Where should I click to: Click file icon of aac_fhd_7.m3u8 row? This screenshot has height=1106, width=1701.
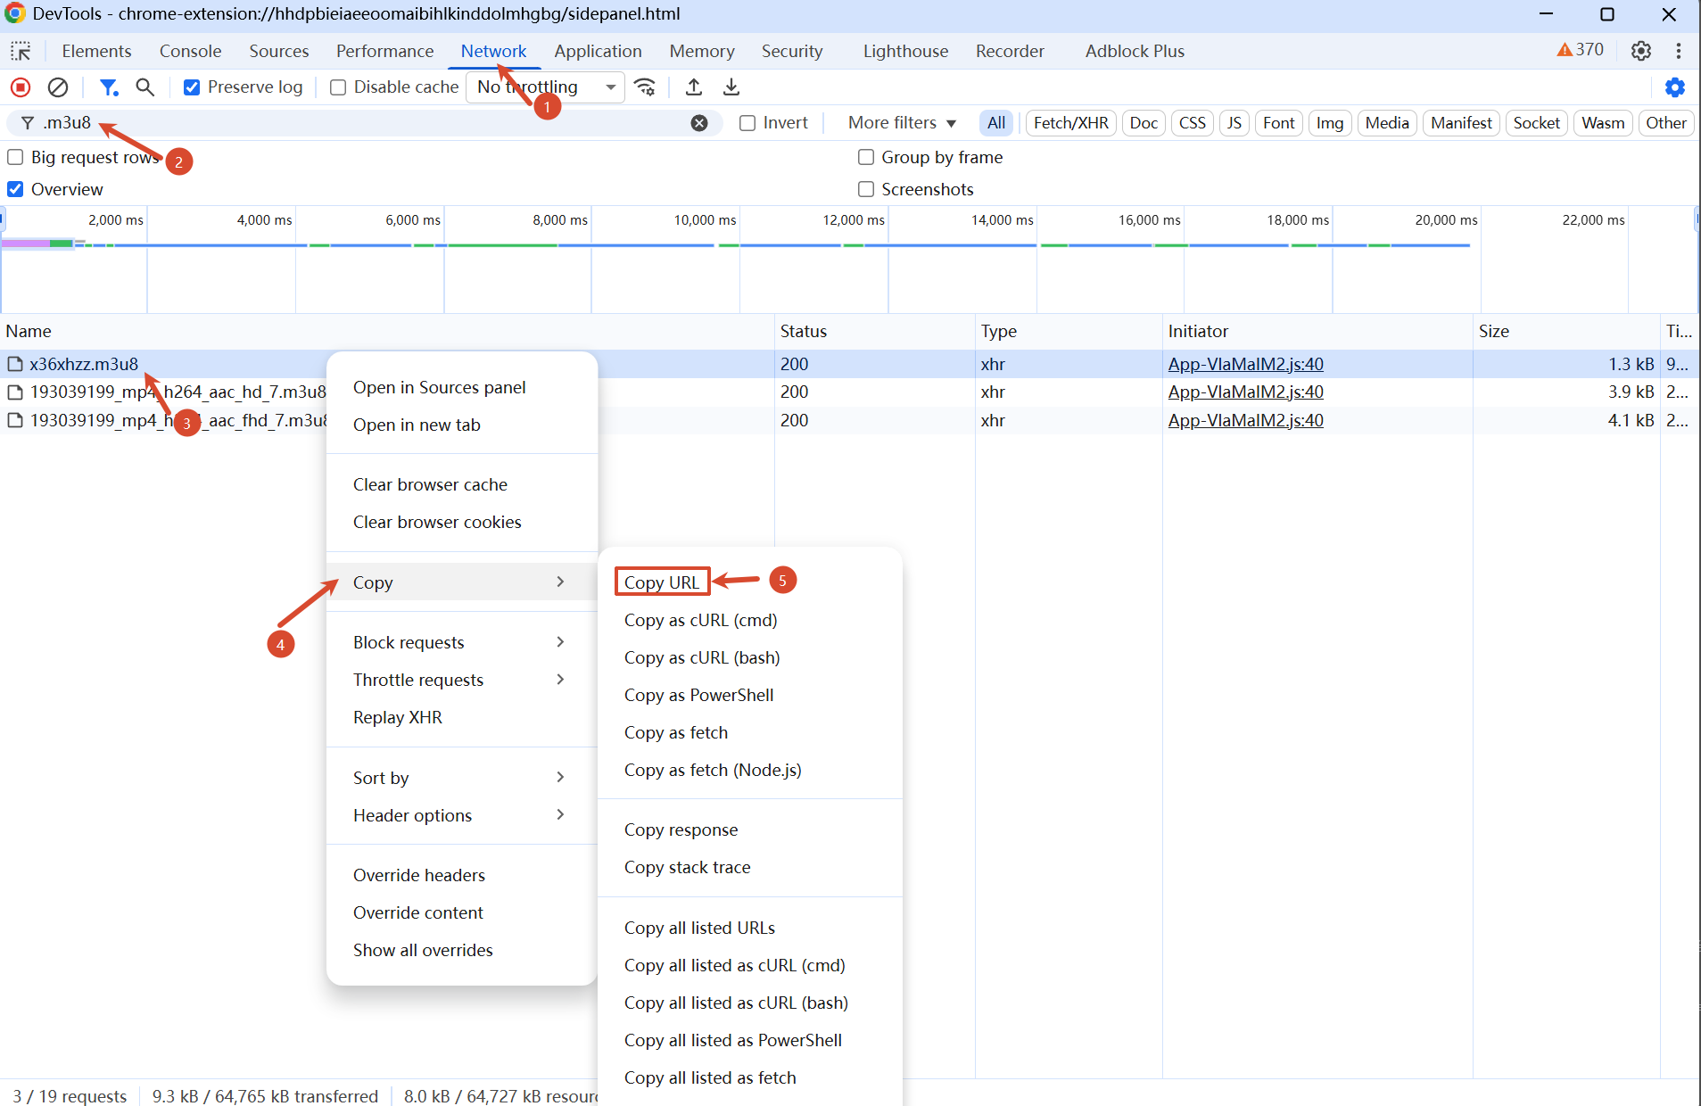[15, 420]
